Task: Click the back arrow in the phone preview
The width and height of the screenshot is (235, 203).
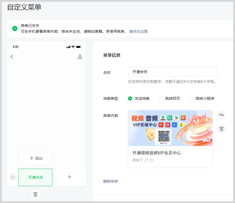Action: (x=12, y=56)
